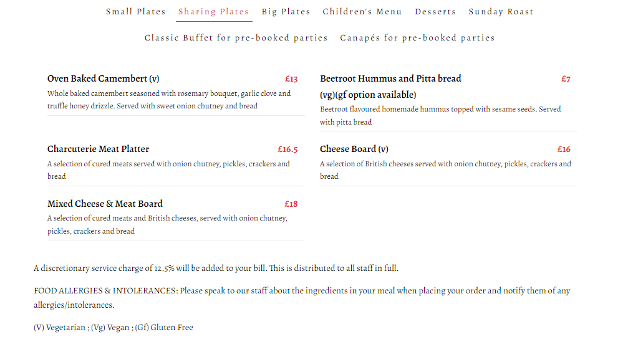Click the £13 Camembert price

click(291, 79)
